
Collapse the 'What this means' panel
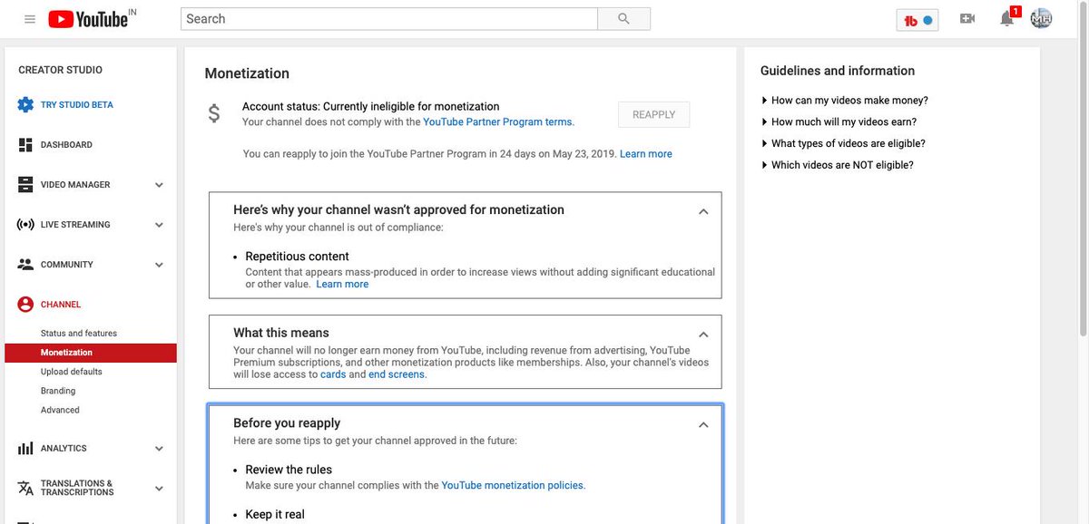point(702,335)
